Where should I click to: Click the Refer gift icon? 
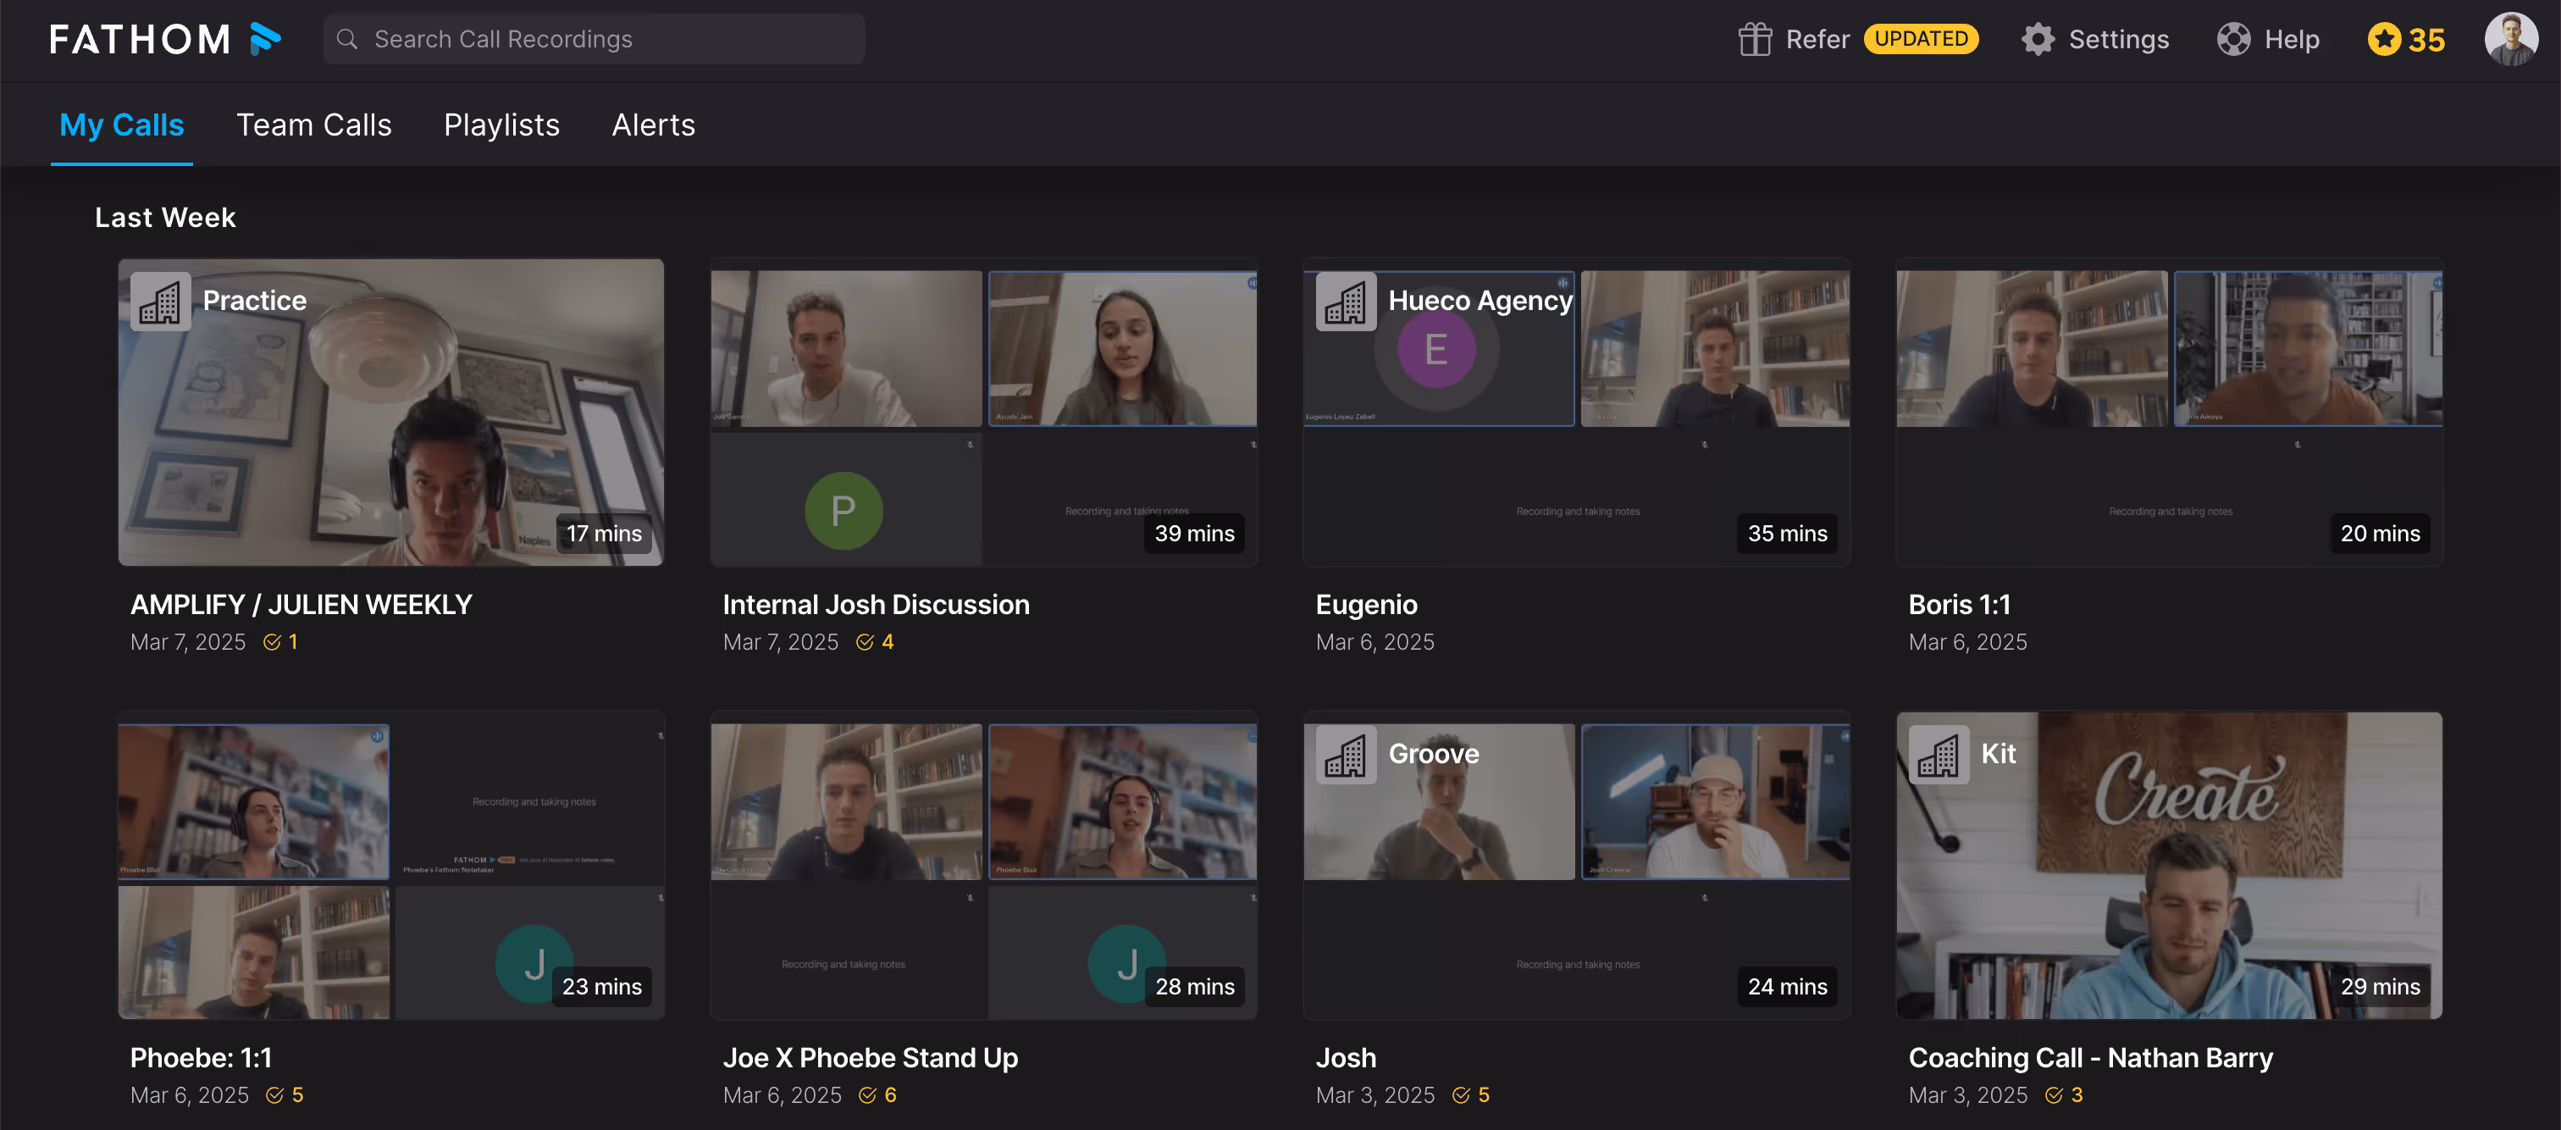point(1754,39)
